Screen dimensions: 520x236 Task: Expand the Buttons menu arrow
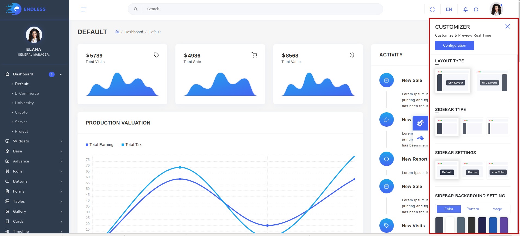61,181
